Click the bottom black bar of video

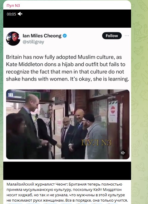pyautogui.click(x=67, y=171)
